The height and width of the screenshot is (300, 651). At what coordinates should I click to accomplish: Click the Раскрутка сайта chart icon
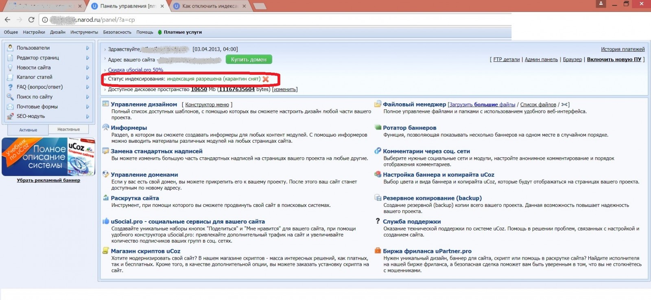106,198
